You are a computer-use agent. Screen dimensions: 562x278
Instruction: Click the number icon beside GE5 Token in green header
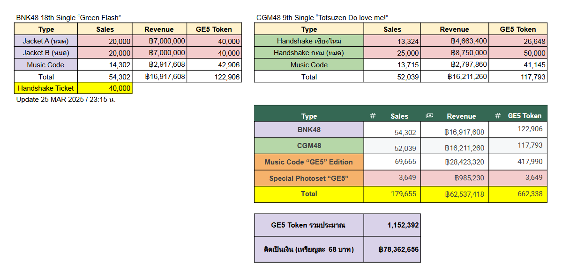click(x=497, y=116)
